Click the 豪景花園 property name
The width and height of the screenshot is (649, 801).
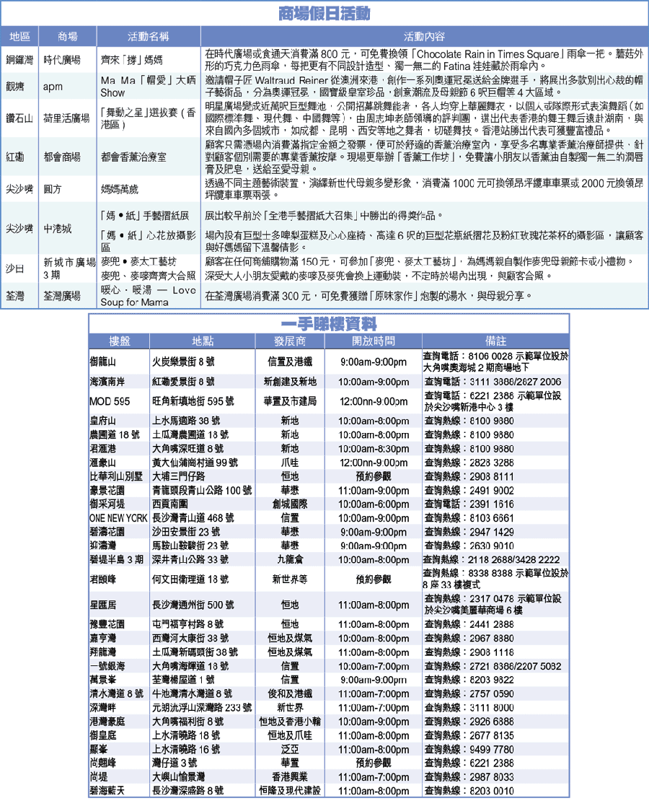(107, 491)
